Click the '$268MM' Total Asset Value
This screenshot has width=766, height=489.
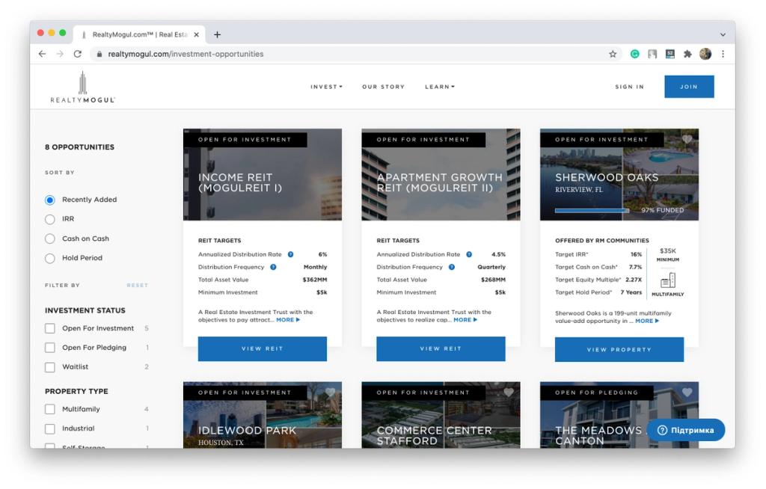(x=493, y=280)
